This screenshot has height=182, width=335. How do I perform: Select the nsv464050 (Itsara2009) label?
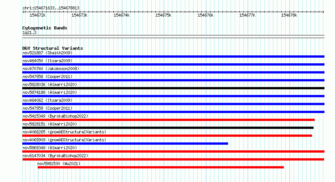point(47,61)
